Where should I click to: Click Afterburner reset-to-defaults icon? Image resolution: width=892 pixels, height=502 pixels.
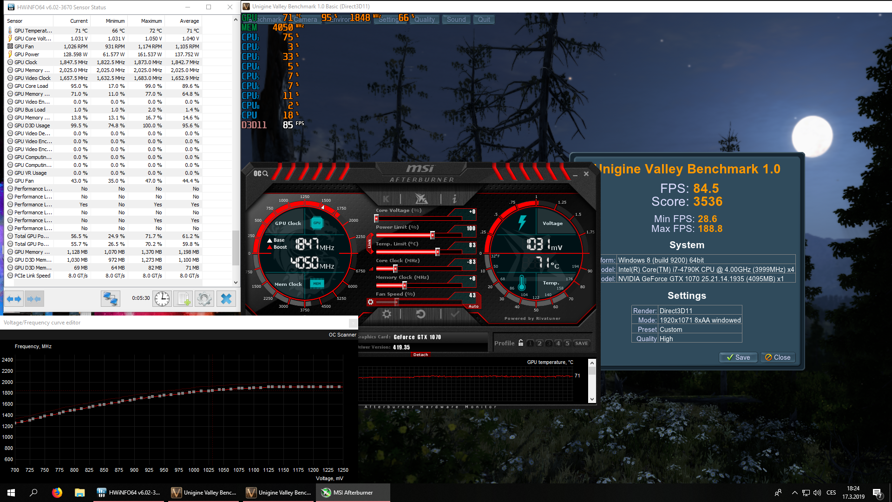[420, 314]
